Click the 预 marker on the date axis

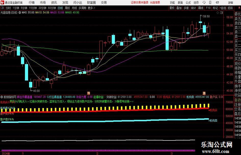88,93
